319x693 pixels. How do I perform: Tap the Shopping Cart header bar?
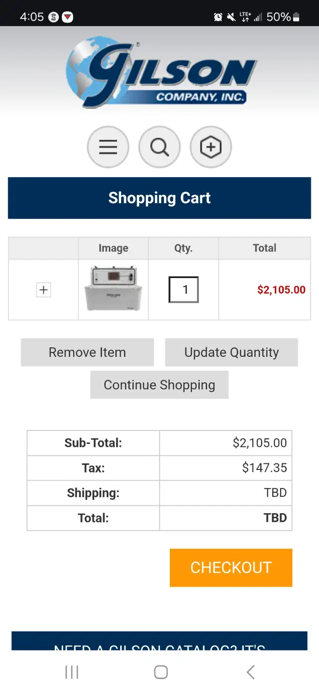point(159,198)
